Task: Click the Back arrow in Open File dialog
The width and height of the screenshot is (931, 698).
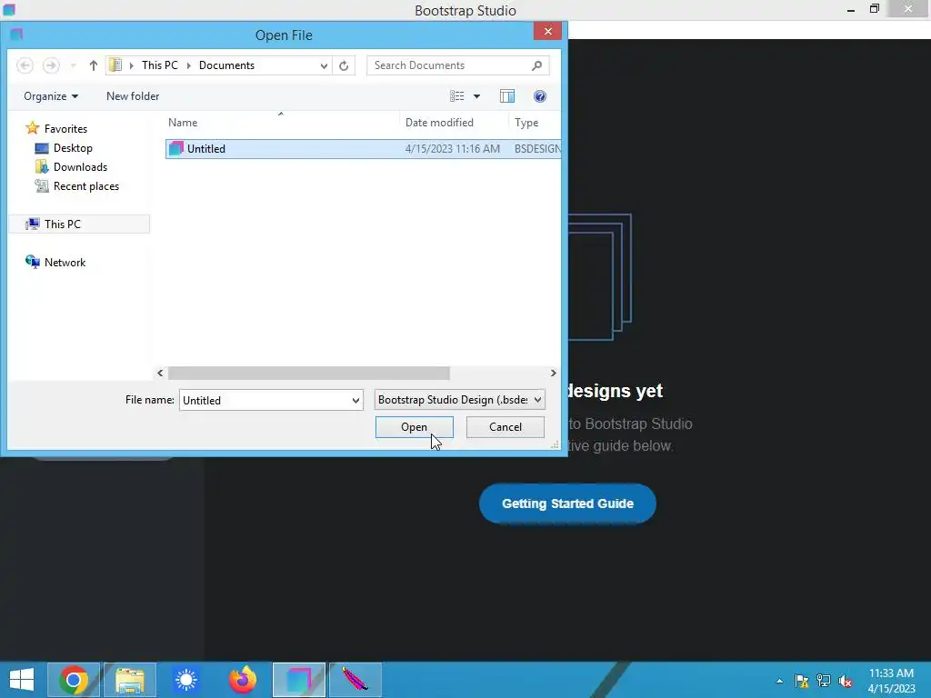Action: point(25,65)
